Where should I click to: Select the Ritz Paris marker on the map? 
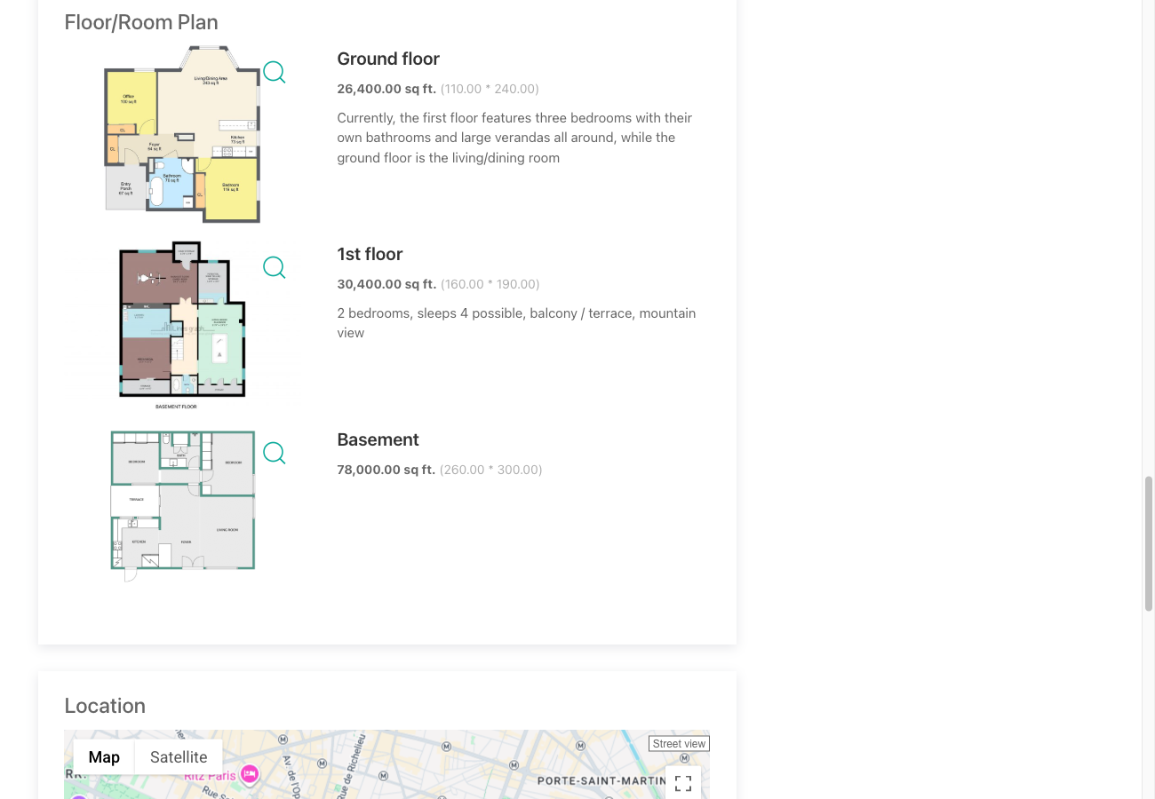click(249, 775)
